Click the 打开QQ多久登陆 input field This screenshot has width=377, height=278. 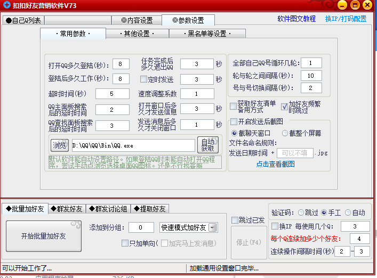pos(121,64)
